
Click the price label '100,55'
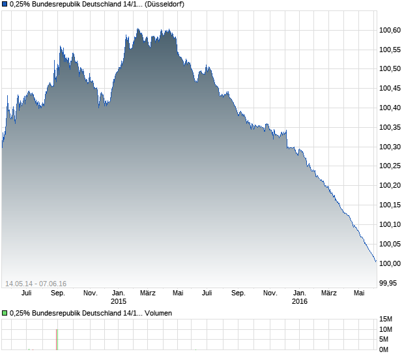coord(390,50)
